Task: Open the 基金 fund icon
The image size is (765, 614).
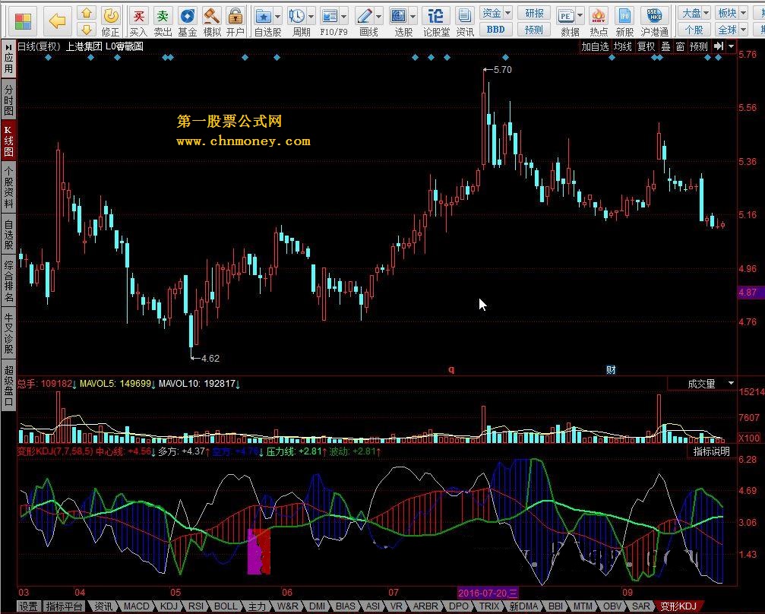Action: [x=187, y=17]
